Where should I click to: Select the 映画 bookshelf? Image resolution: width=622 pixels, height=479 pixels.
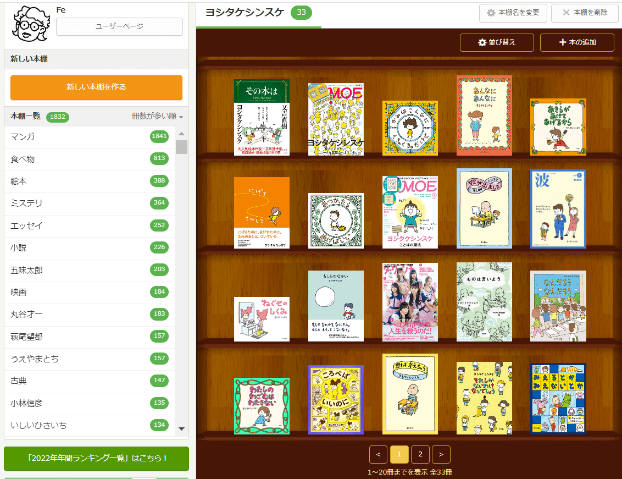(x=90, y=293)
